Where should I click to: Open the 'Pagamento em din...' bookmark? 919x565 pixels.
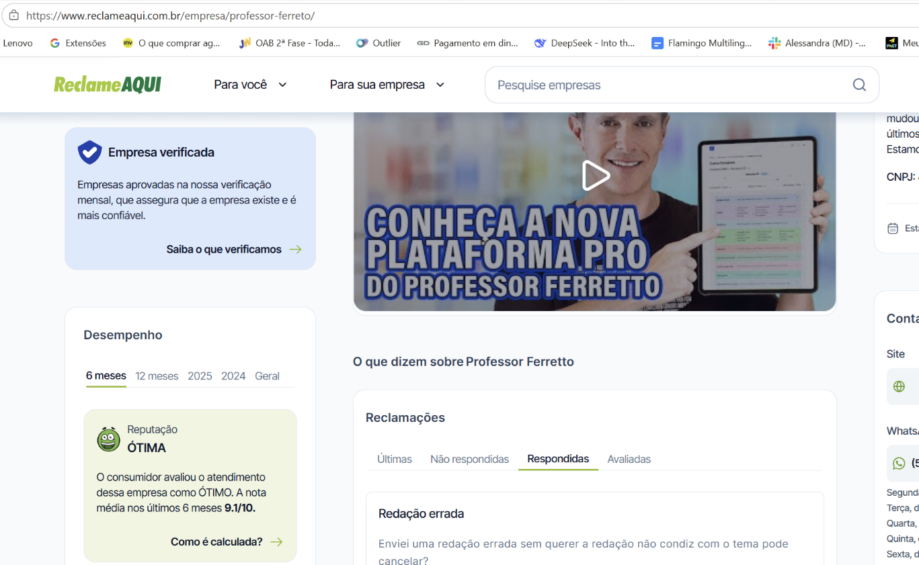coord(467,43)
